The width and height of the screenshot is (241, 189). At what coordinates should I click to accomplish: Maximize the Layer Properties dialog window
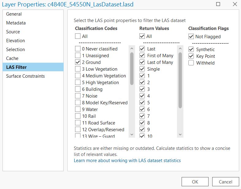click(x=218, y=4)
